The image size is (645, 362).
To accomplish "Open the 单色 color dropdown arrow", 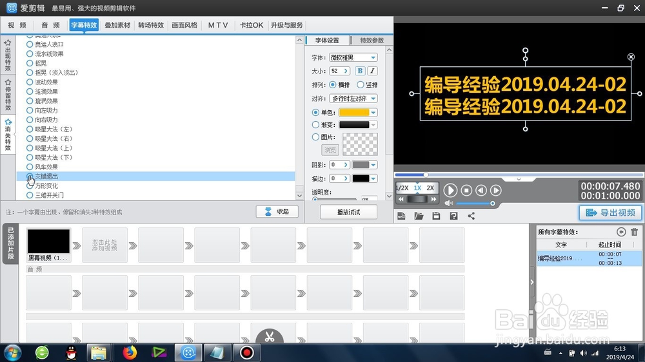I will (373, 113).
